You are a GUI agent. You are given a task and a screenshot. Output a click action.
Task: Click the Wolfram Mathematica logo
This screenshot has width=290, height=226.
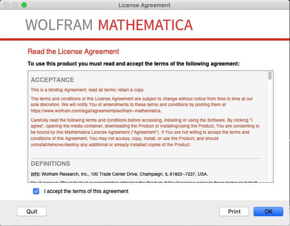[x=109, y=25]
